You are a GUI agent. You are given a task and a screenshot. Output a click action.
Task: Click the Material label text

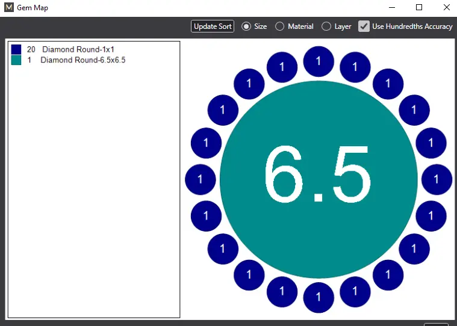click(300, 26)
